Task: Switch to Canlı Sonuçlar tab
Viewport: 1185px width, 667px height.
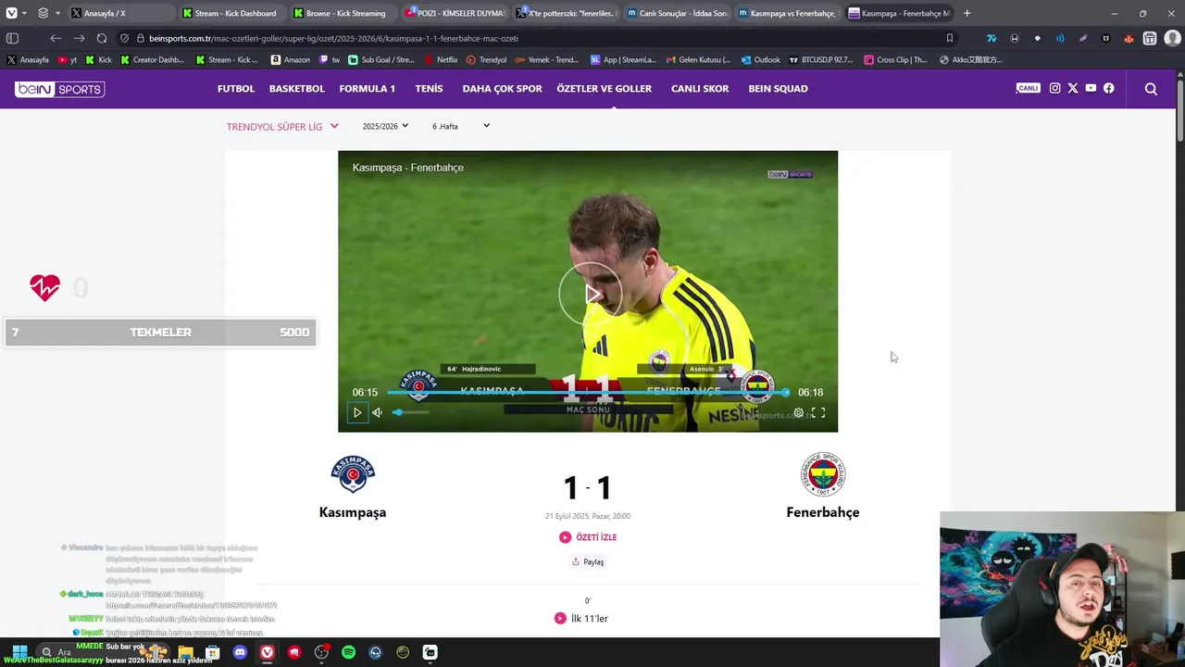Action: pyautogui.click(x=677, y=13)
